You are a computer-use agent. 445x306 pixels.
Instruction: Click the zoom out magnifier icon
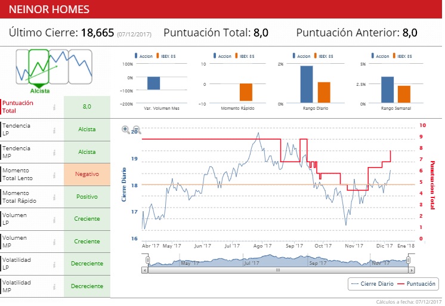137,129
